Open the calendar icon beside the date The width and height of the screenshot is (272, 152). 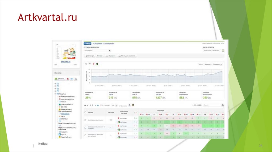pyautogui.click(x=223, y=51)
